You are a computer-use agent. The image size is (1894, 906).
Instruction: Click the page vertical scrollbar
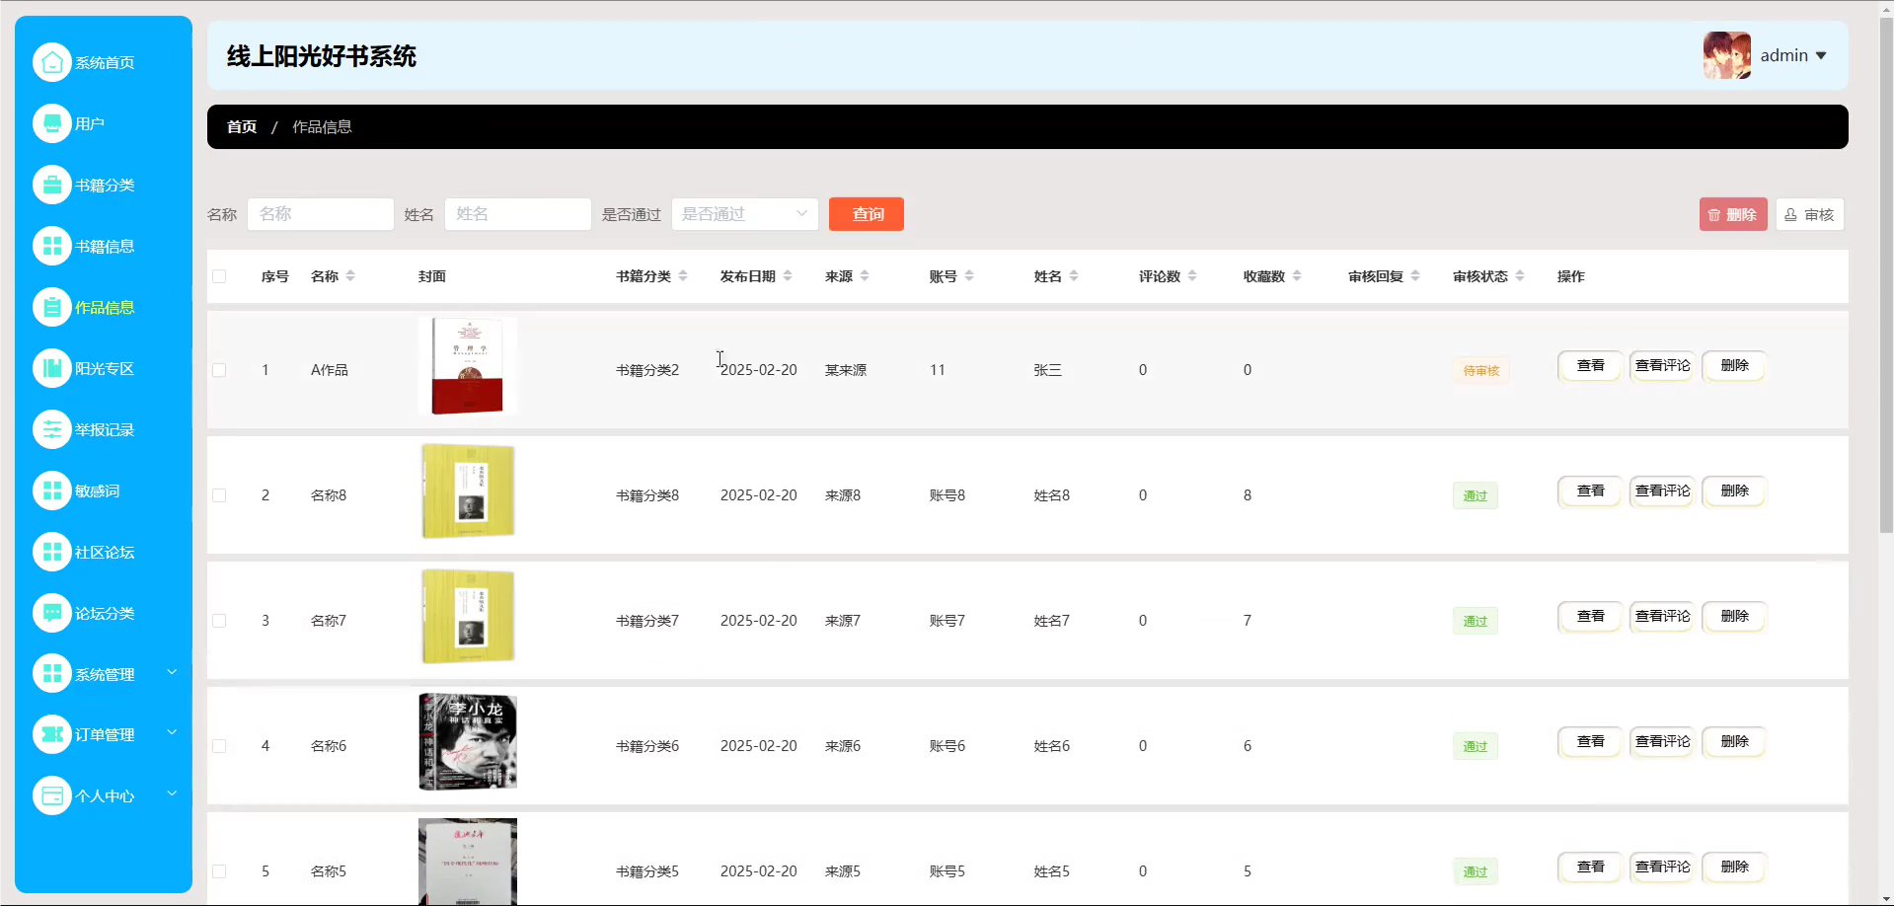pos(1886,276)
